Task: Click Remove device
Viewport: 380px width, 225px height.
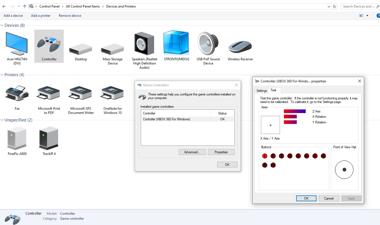Action: pyautogui.click(x=70, y=16)
